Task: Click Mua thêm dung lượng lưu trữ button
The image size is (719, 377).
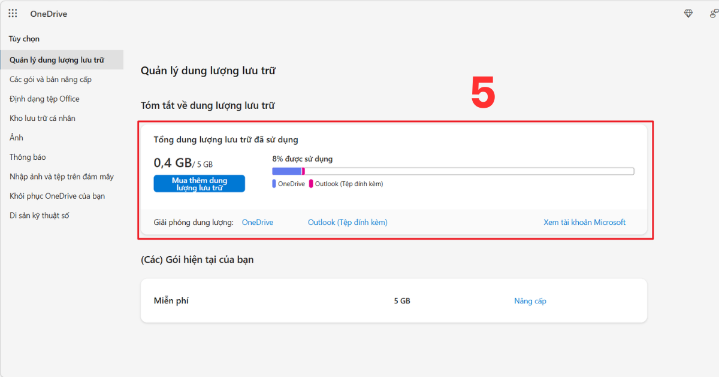Action: coord(200,184)
